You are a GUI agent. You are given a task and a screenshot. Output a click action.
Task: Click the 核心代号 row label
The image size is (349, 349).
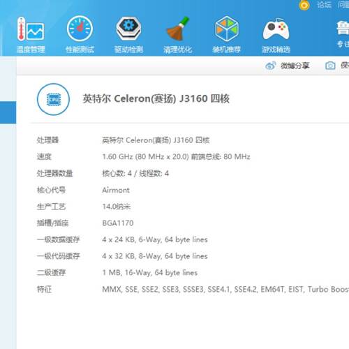coord(51,190)
